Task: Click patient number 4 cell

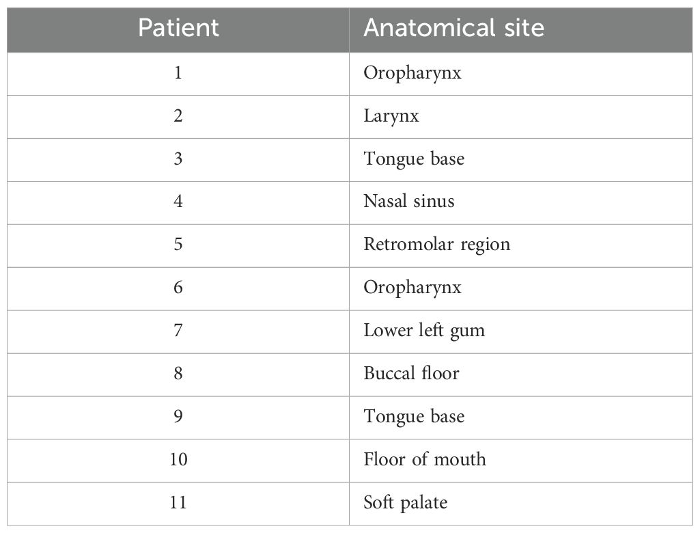Action: tap(178, 202)
